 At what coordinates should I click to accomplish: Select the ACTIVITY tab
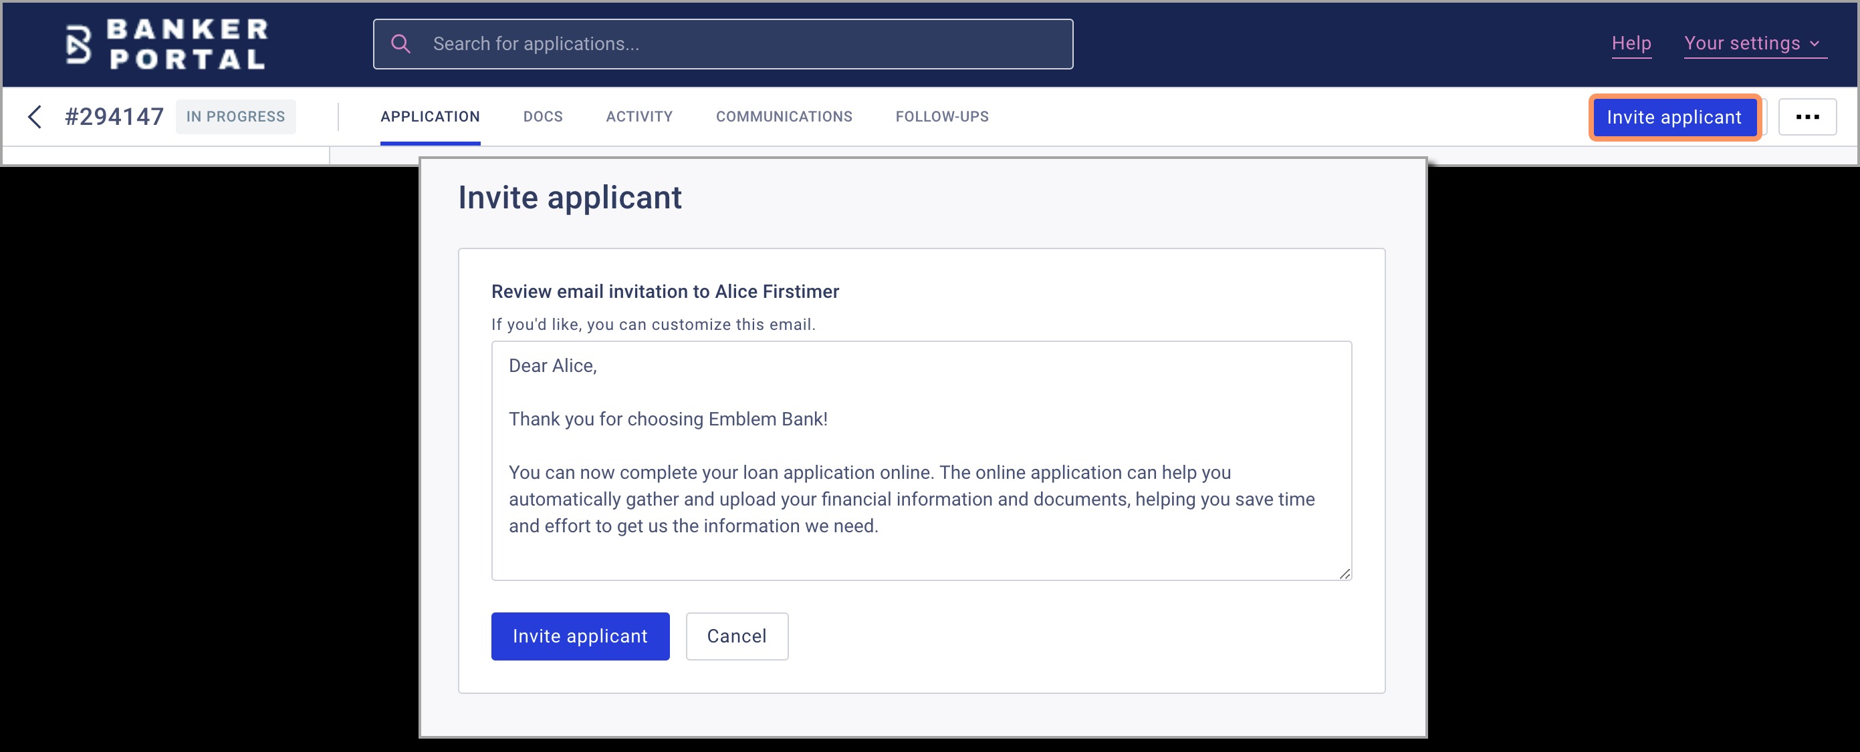tap(638, 117)
